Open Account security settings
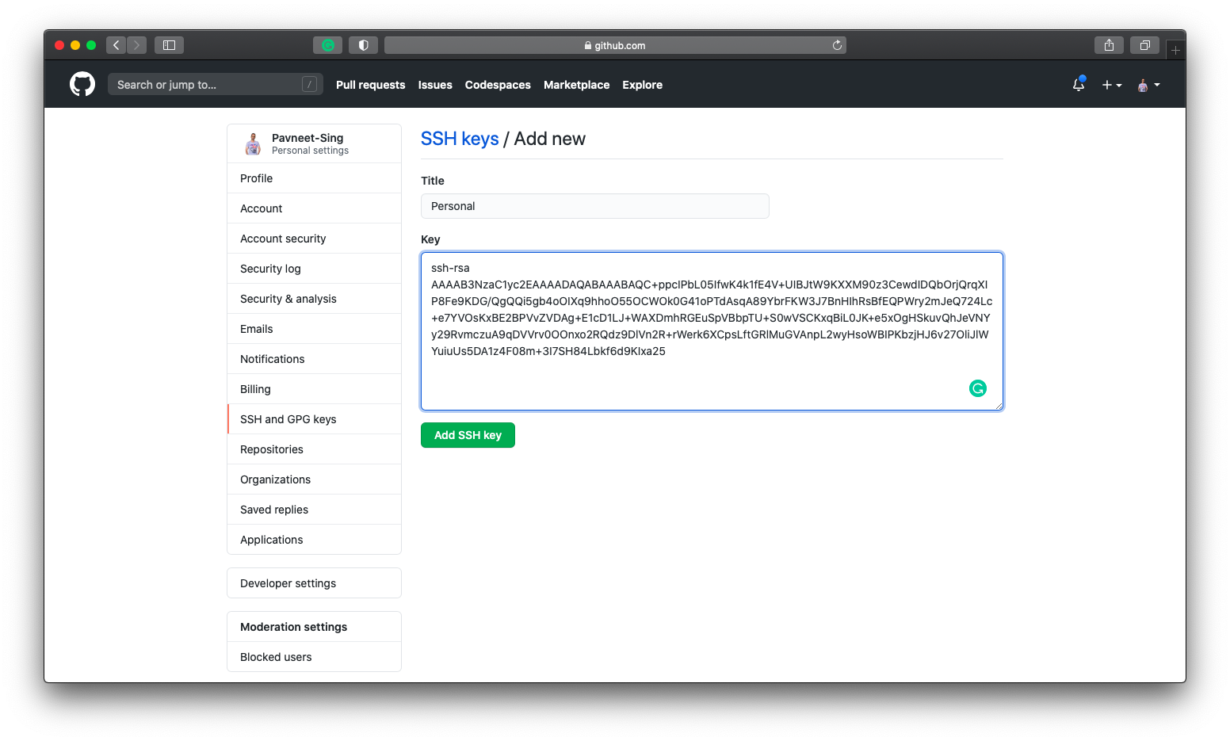The width and height of the screenshot is (1230, 741). coord(314,239)
